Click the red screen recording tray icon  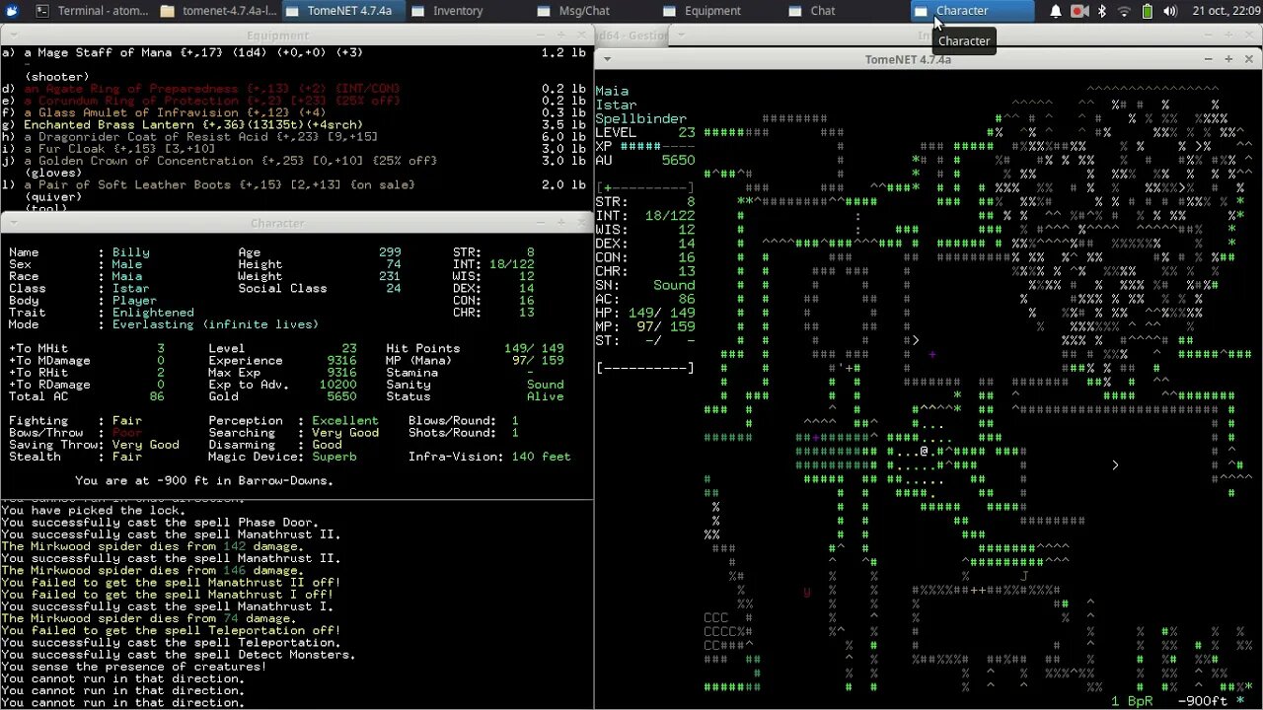[x=1079, y=11]
